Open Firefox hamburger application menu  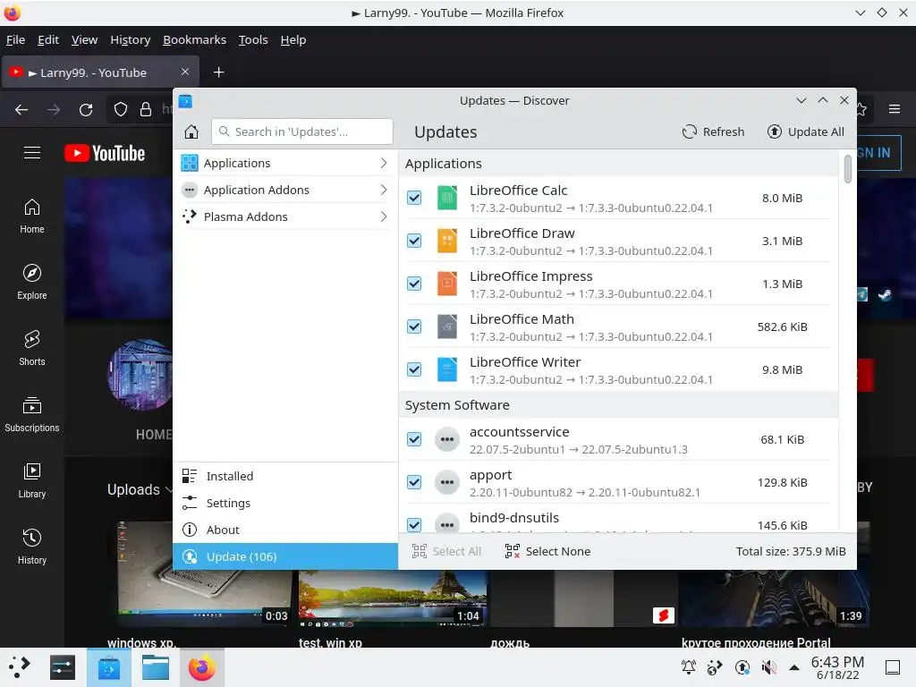[894, 109]
